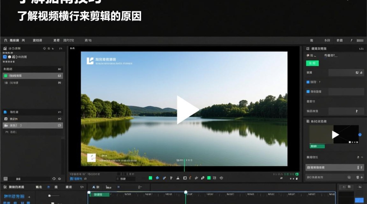The width and height of the screenshot is (367, 204).
Task: Click the second green square in the toolbar under the preview
Action: pos(209,178)
